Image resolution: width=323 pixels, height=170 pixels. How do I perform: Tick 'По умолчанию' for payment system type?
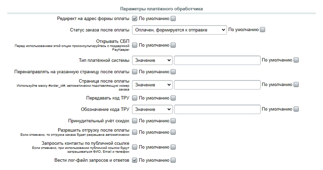coord(296,60)
